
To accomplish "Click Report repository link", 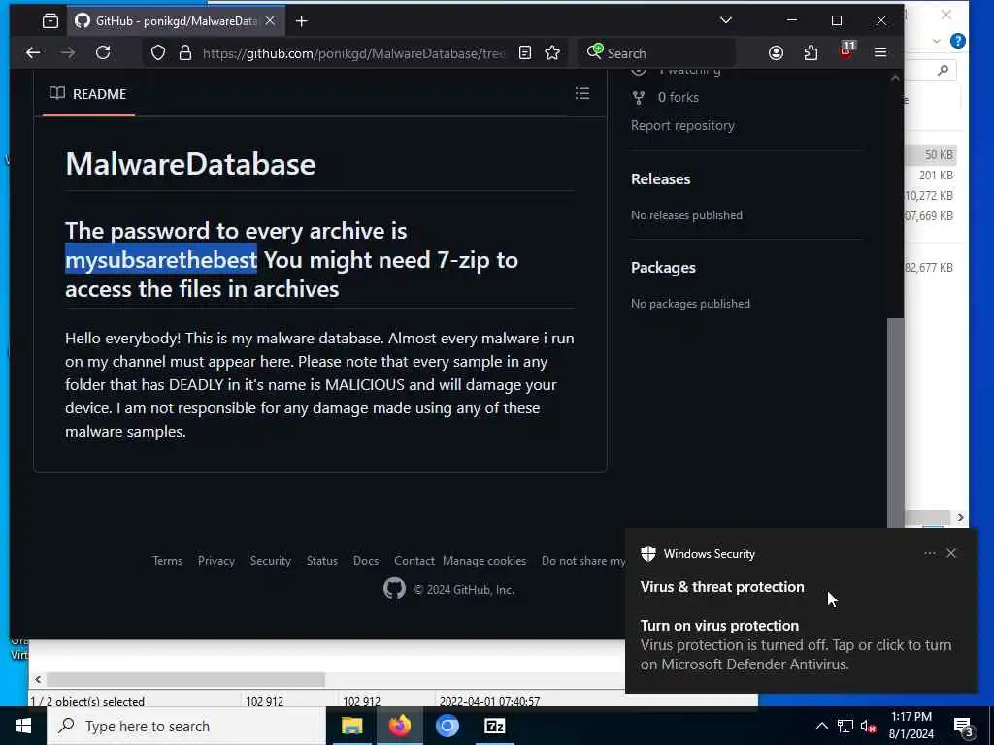I will pos(682,125).
